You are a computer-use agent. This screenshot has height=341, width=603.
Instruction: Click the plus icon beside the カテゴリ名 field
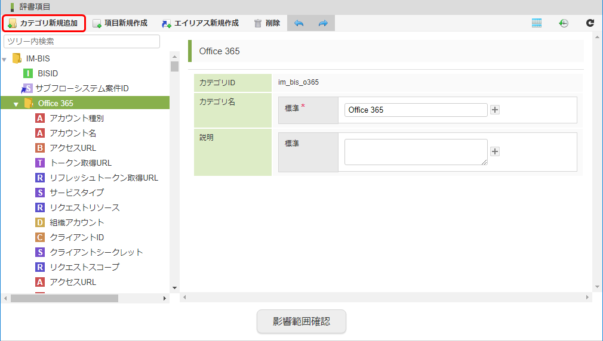(x=495, y=110)
